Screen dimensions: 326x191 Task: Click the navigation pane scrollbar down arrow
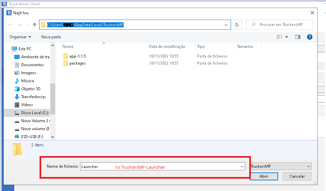point(53,136)
